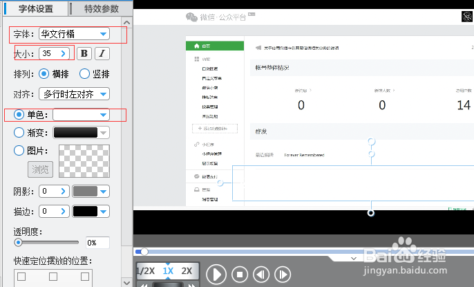
Task: Open the 单色 color dropdown
Action: click(81, 115)
